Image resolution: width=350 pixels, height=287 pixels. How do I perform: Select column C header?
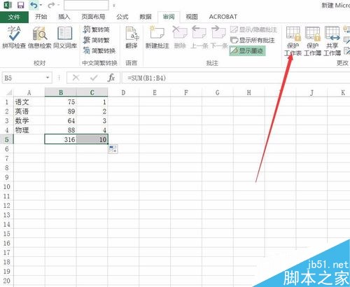pos(92,92)
